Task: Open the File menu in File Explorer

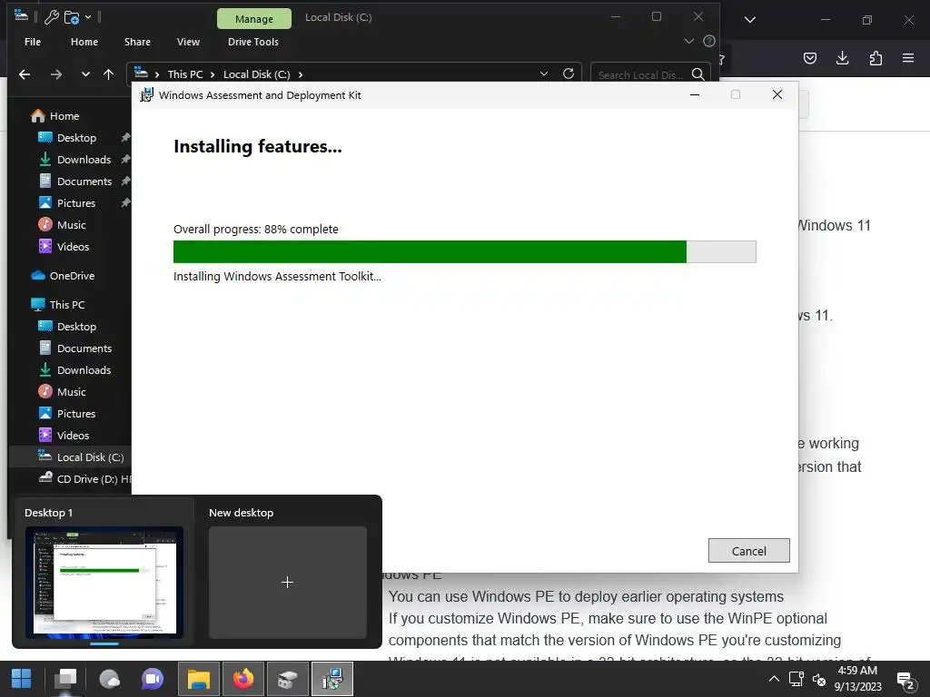Action: pos(33,42)
